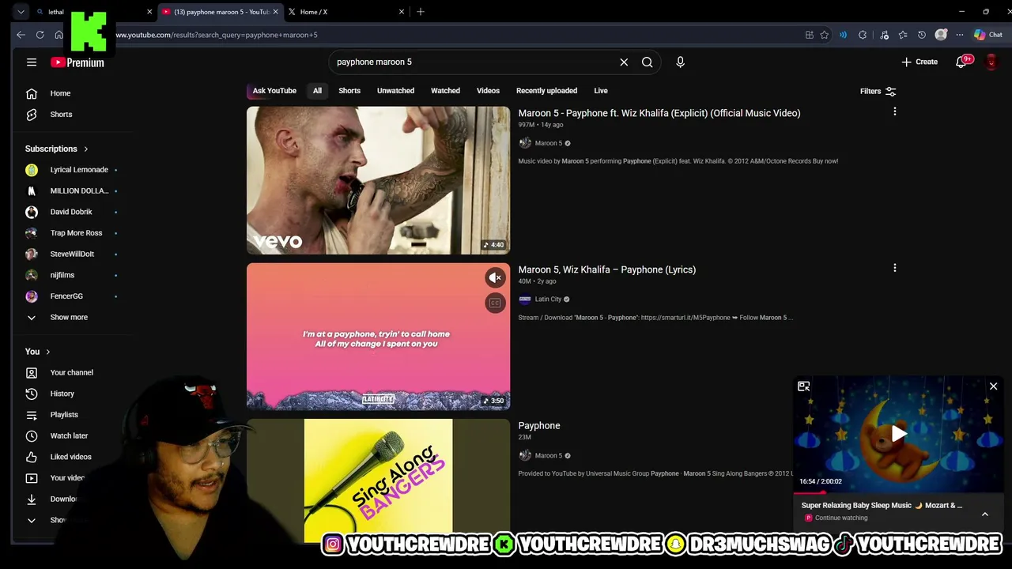The image size is (1012, 569).
Task: Open the Sing Along Bangers Payphone thumbnail
Action: (x=378, y=481)
